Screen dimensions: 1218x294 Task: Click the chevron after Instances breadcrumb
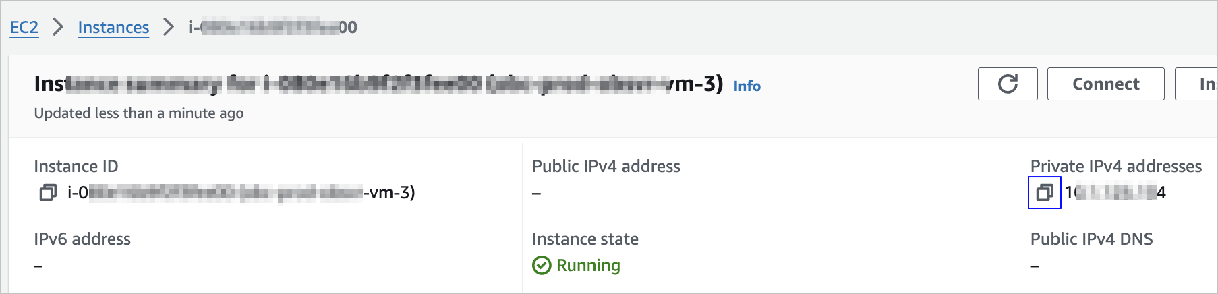pos(169,27)
